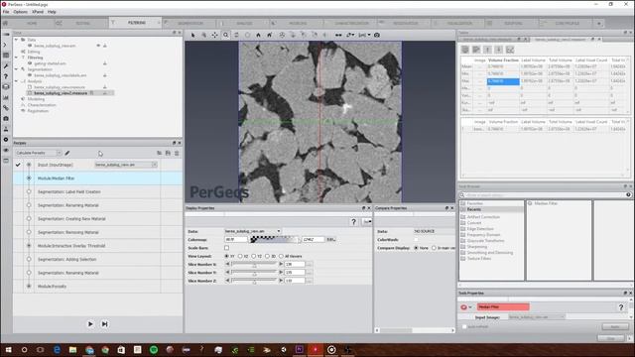Click the Windows Start button

pos(8,350)
